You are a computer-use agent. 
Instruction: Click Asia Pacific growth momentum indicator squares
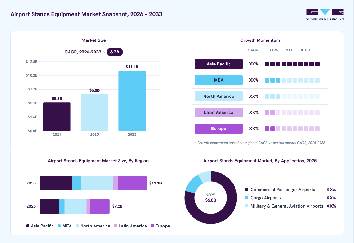click(292, 64)
